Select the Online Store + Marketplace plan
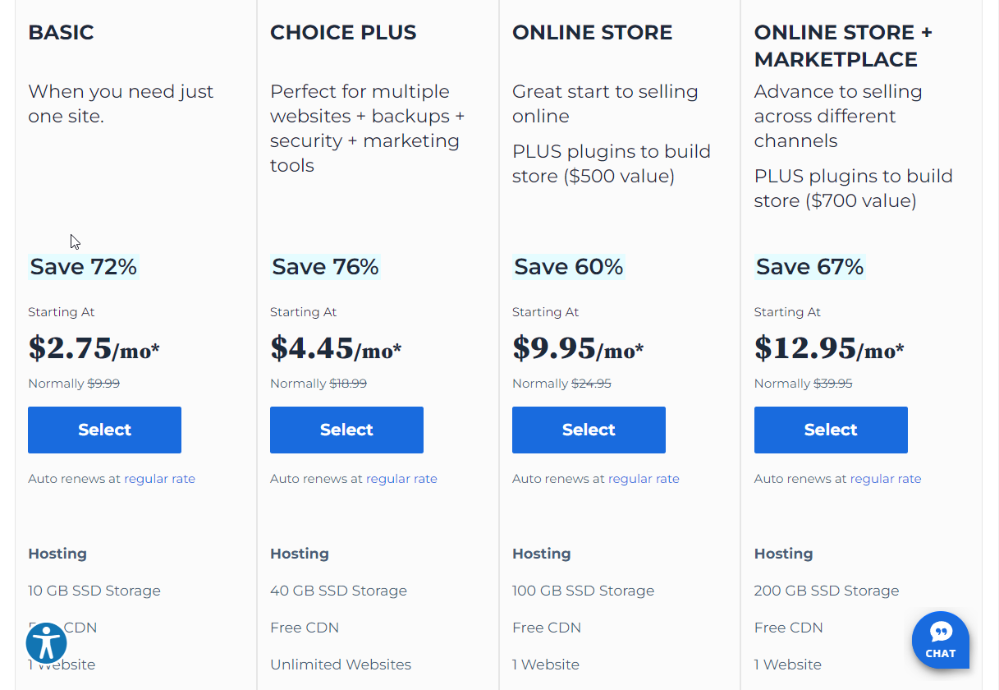Viewport: 999px width, 690px height. click(831, 430)
